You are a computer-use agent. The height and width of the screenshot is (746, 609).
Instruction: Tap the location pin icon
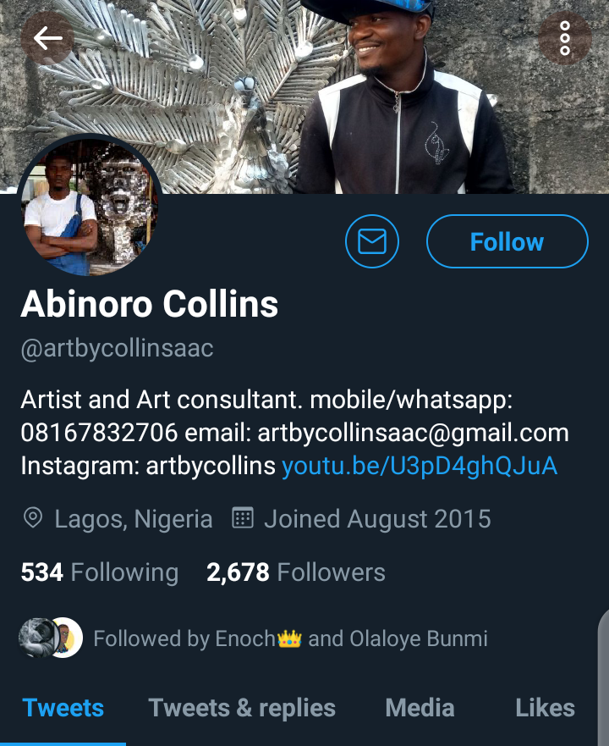[x=33, y=517]
